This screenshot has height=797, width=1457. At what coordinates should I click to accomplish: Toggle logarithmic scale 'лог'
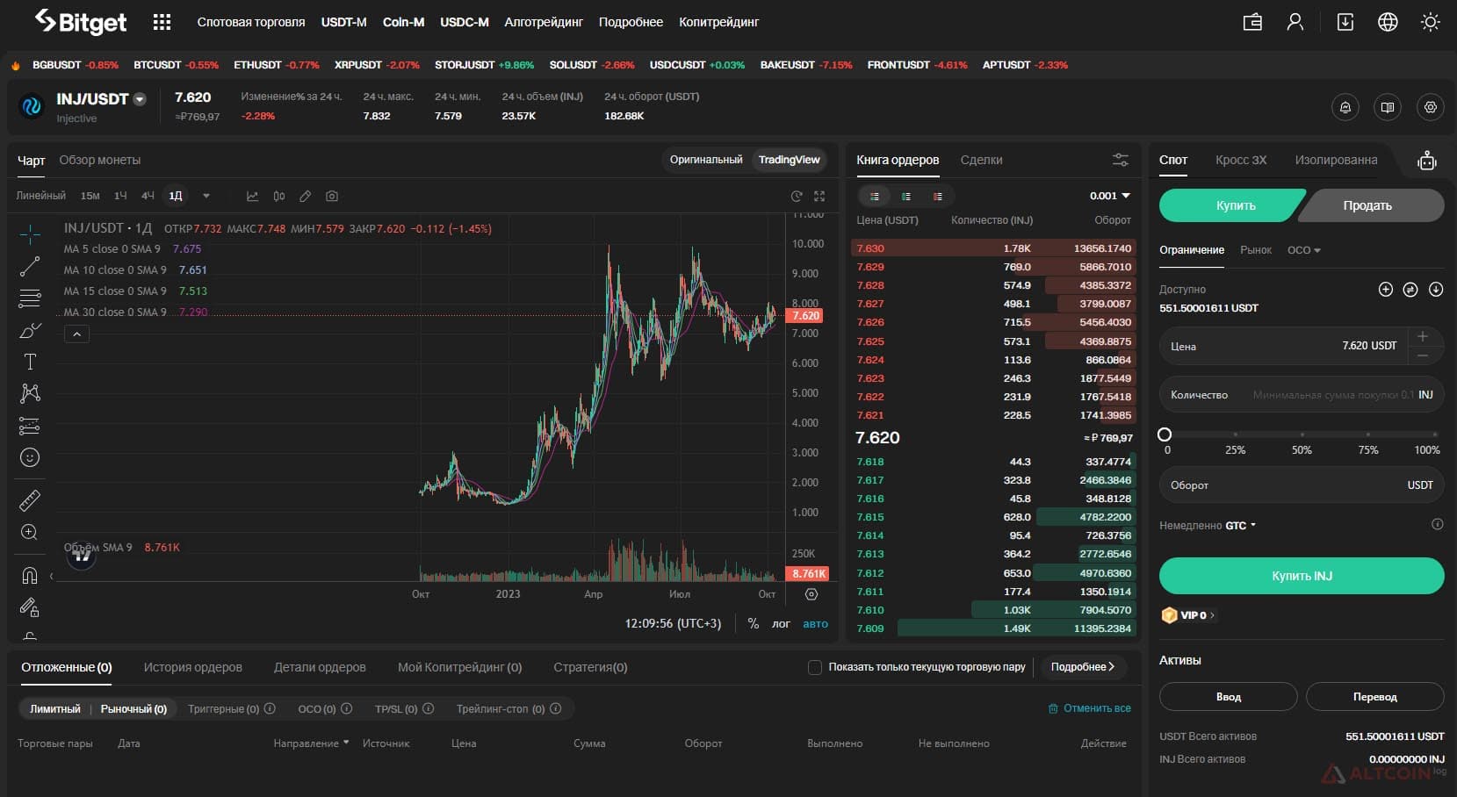pyautogui.click(x=781, y=623)
